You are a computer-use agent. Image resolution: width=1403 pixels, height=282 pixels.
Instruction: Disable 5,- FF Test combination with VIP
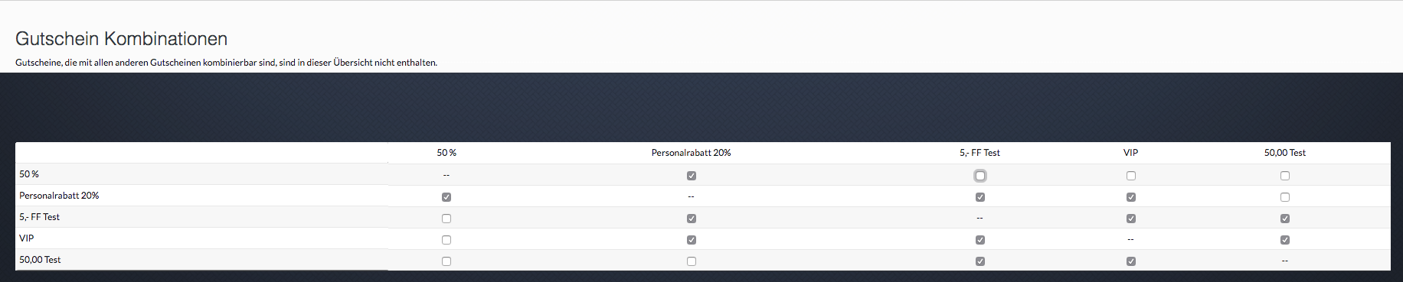(1131, 219)
